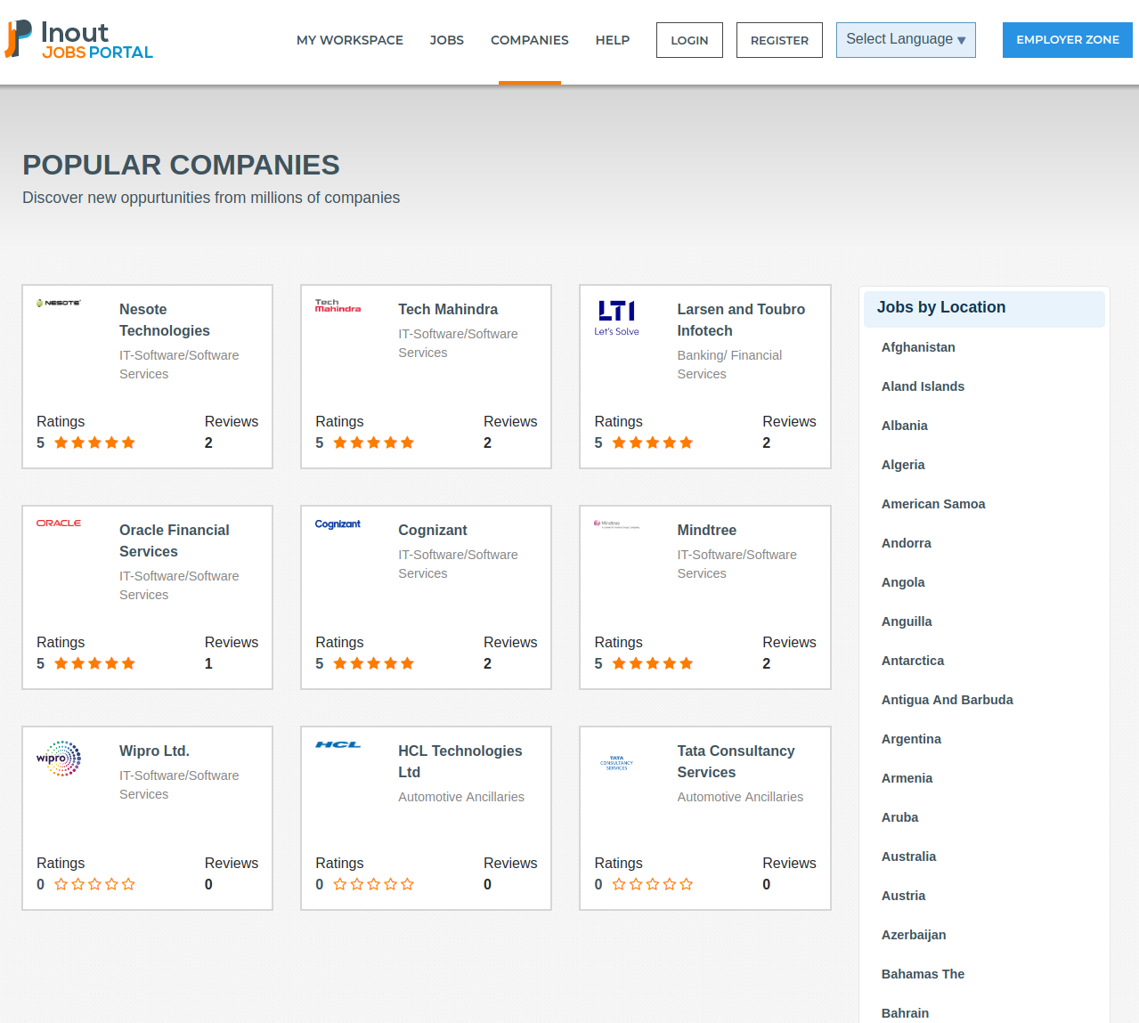
Task: Open the MY WORKSPACE menu
Action: pyautogui.click(x=349, y=40)
